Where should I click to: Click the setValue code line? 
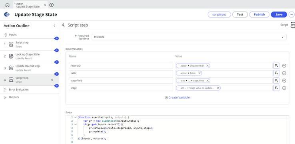[x=122, y=128]
